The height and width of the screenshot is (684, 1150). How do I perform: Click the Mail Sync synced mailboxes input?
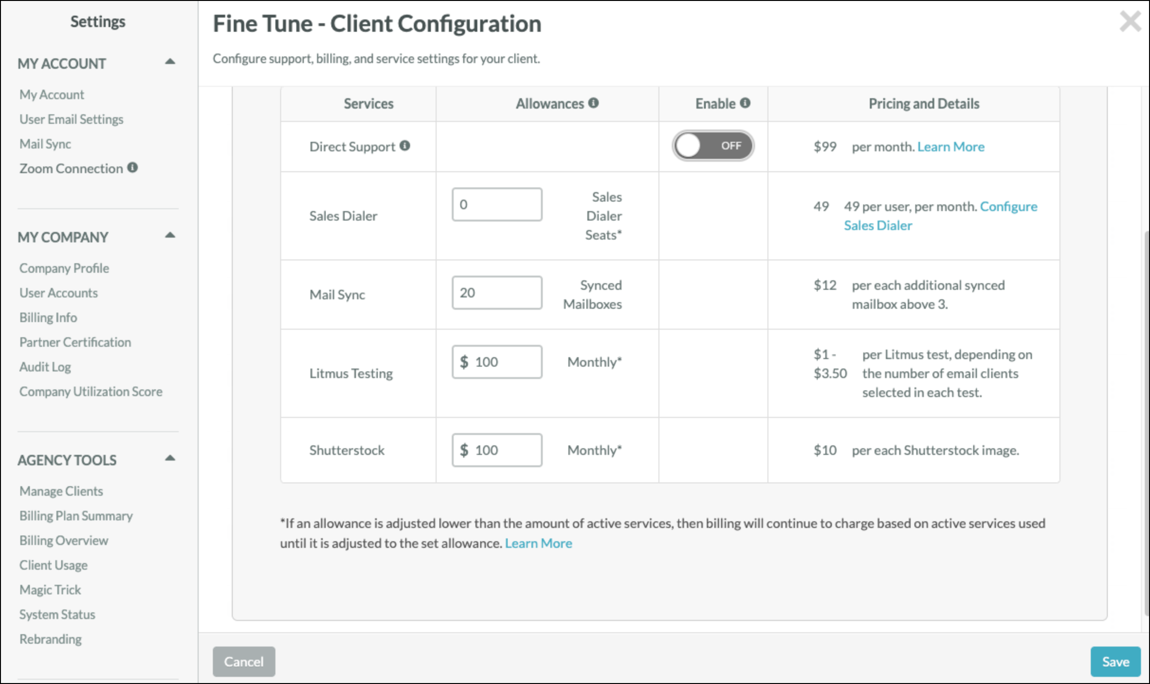click(497, 293)
